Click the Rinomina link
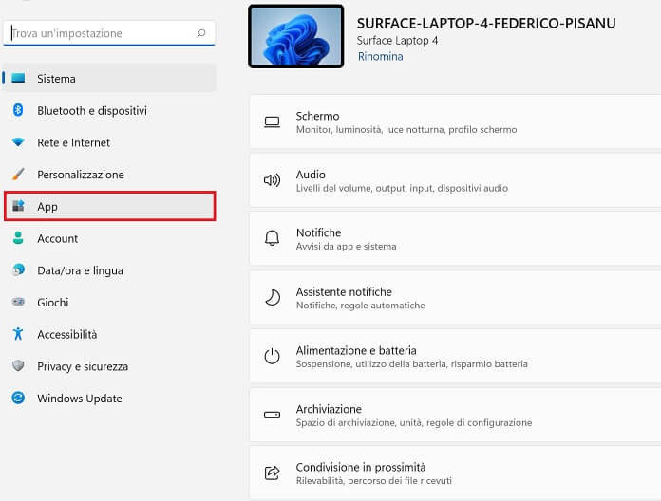The height and width of the screenshot is (501, 661). pyautogui.click(x=380, y=56)
